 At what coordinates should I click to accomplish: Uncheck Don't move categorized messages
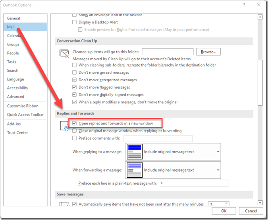click(74, 80)
